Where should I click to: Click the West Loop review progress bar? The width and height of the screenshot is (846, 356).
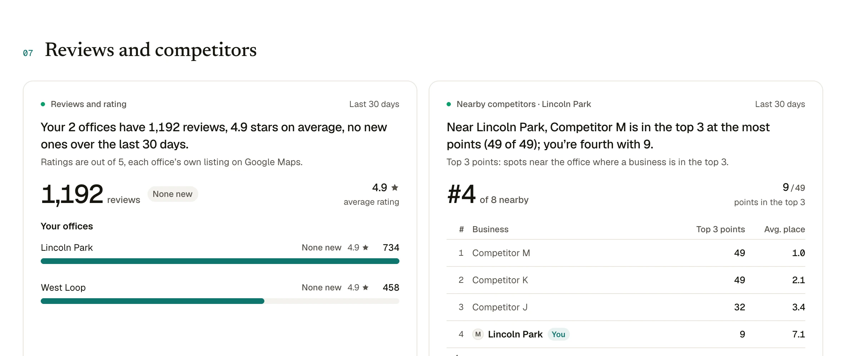pyautogui.click(x=220, y=301)
